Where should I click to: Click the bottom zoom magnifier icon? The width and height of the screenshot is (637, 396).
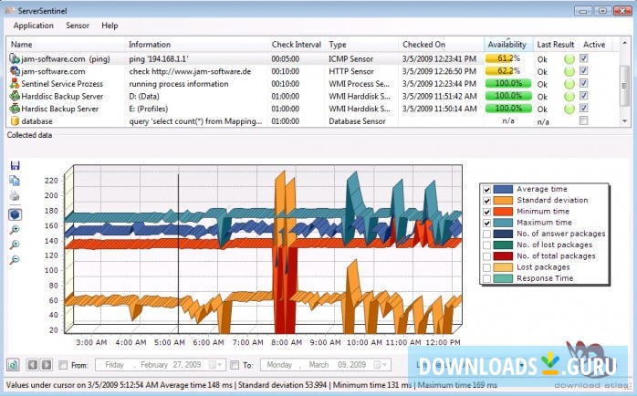(x=15, y=259)
